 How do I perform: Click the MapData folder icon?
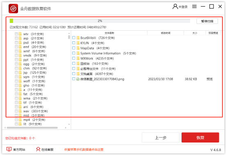click(78, 48)
